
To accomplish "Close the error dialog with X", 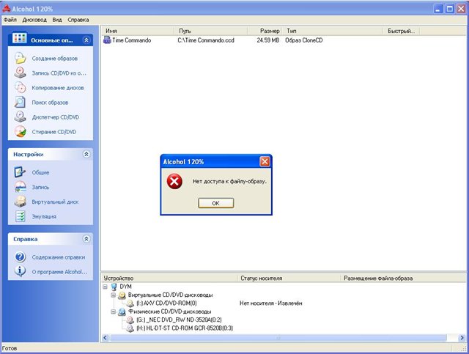I will (265, 161).
